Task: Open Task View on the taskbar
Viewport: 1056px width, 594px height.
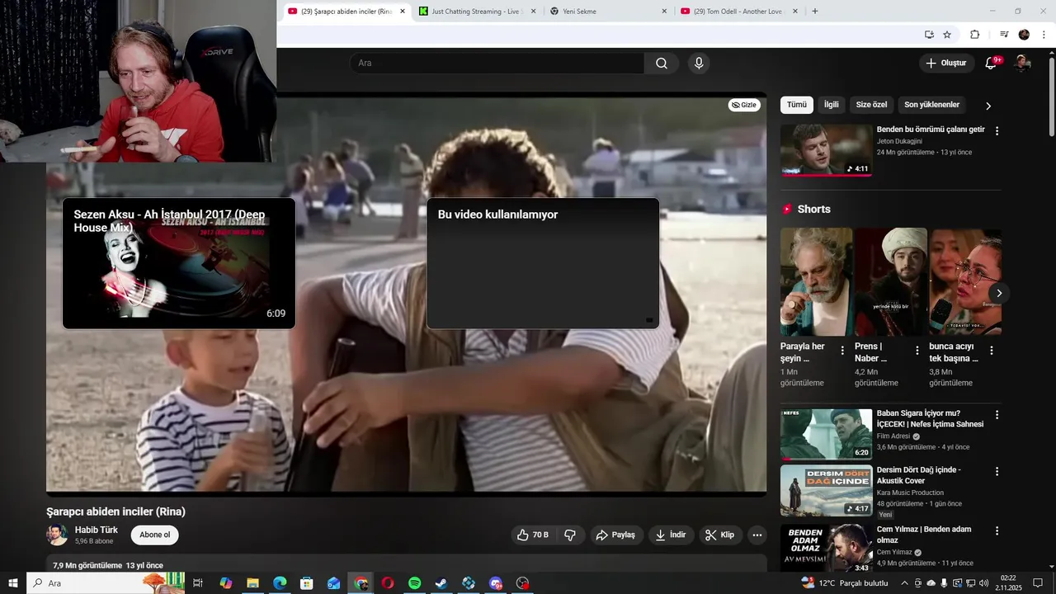Action: 198,583
